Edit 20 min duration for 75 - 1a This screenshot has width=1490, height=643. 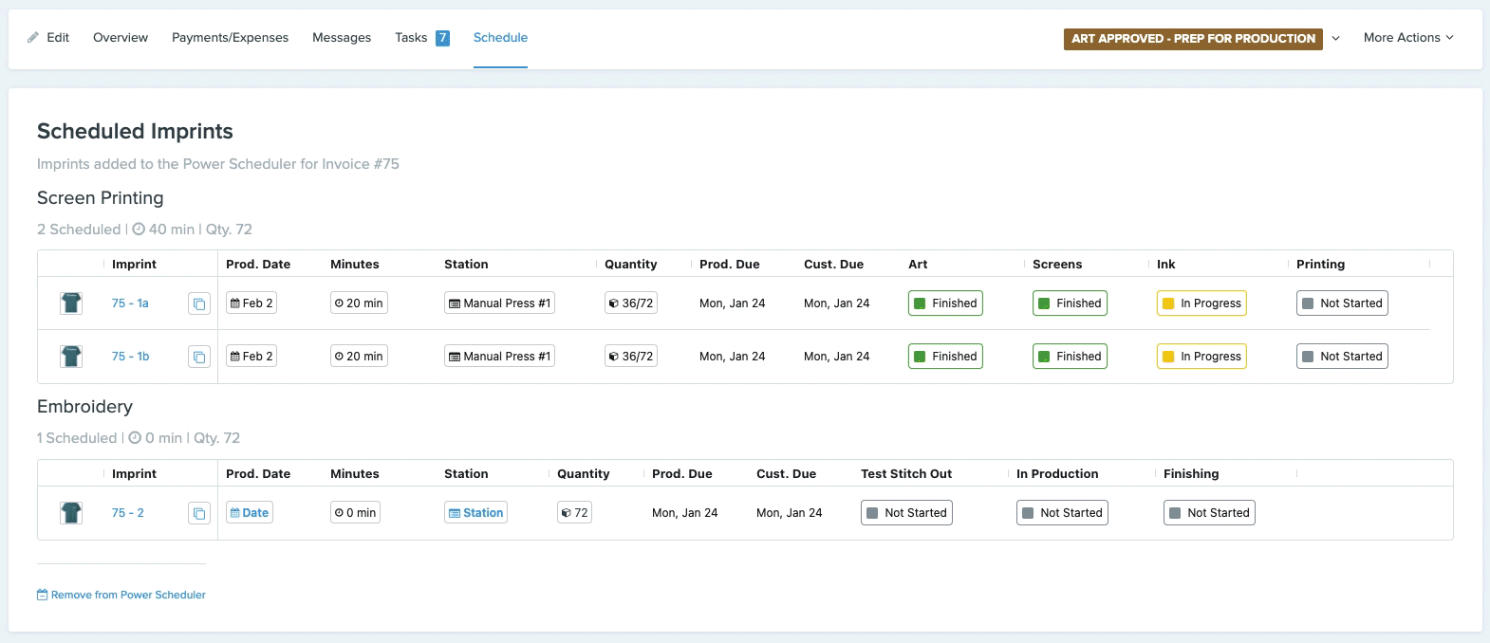pyautogui.click(x=359, y=303)
